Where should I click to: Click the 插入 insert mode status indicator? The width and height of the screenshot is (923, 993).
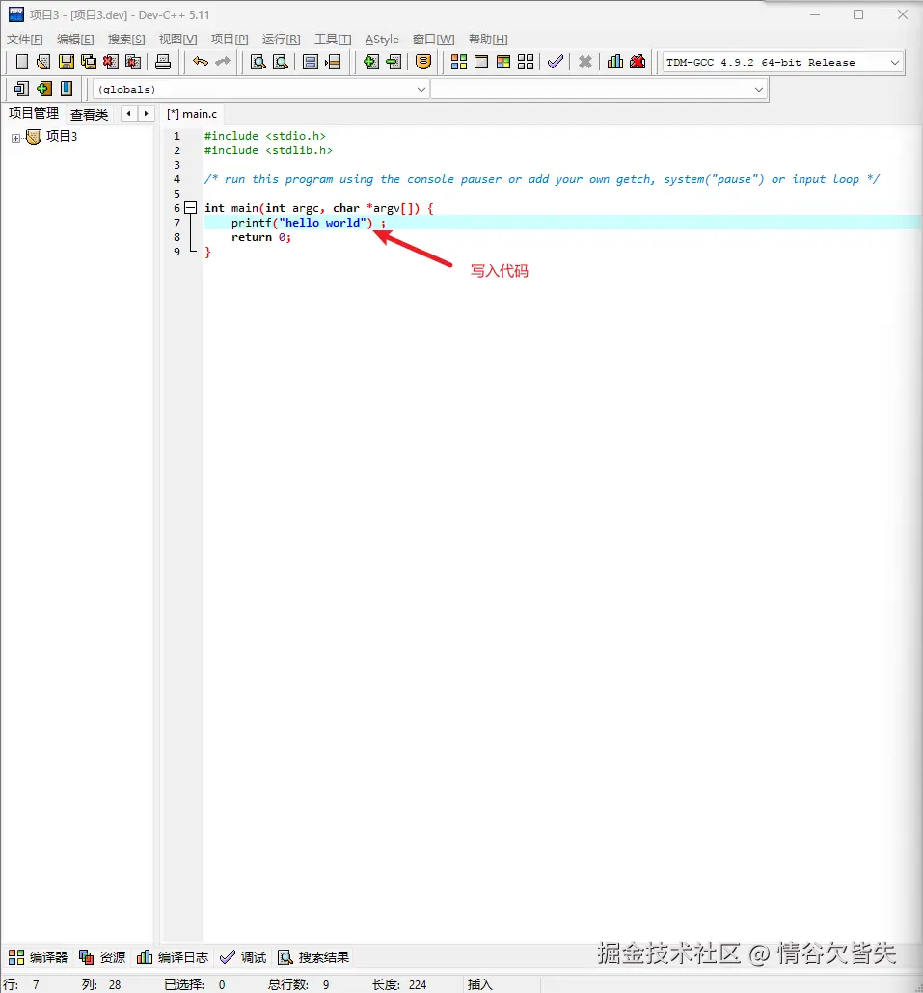(x=479, y=984)
